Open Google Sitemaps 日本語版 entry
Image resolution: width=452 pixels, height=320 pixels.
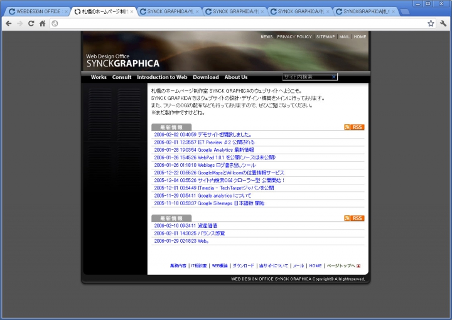point(209,203)
